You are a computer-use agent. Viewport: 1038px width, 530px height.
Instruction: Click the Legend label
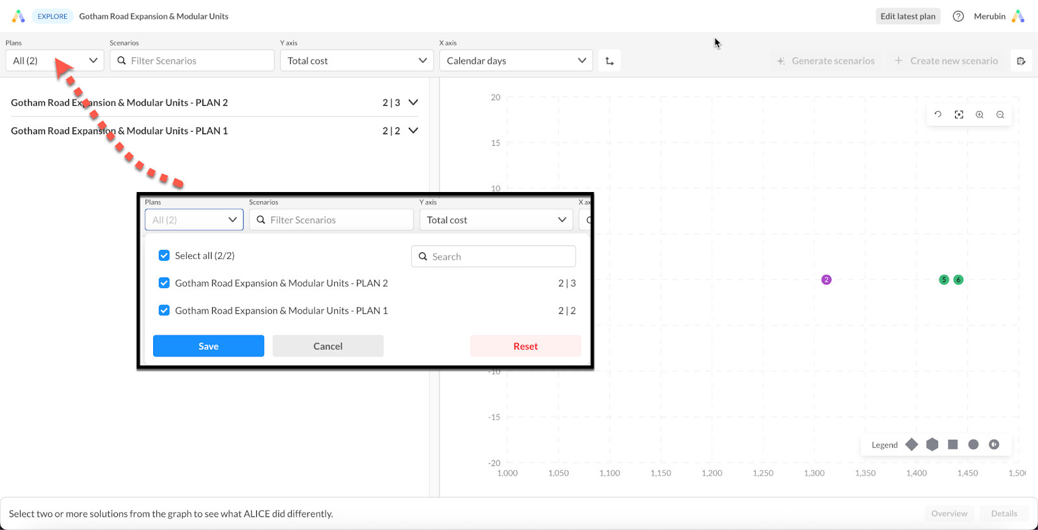click(884, 445)
